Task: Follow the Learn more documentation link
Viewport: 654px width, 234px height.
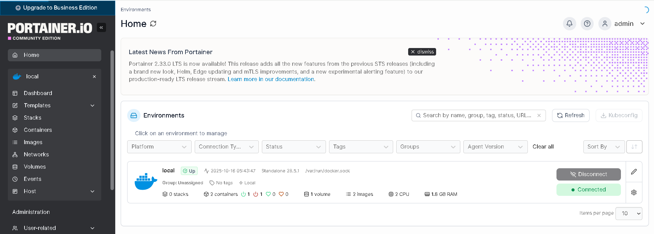Action: 271,79
